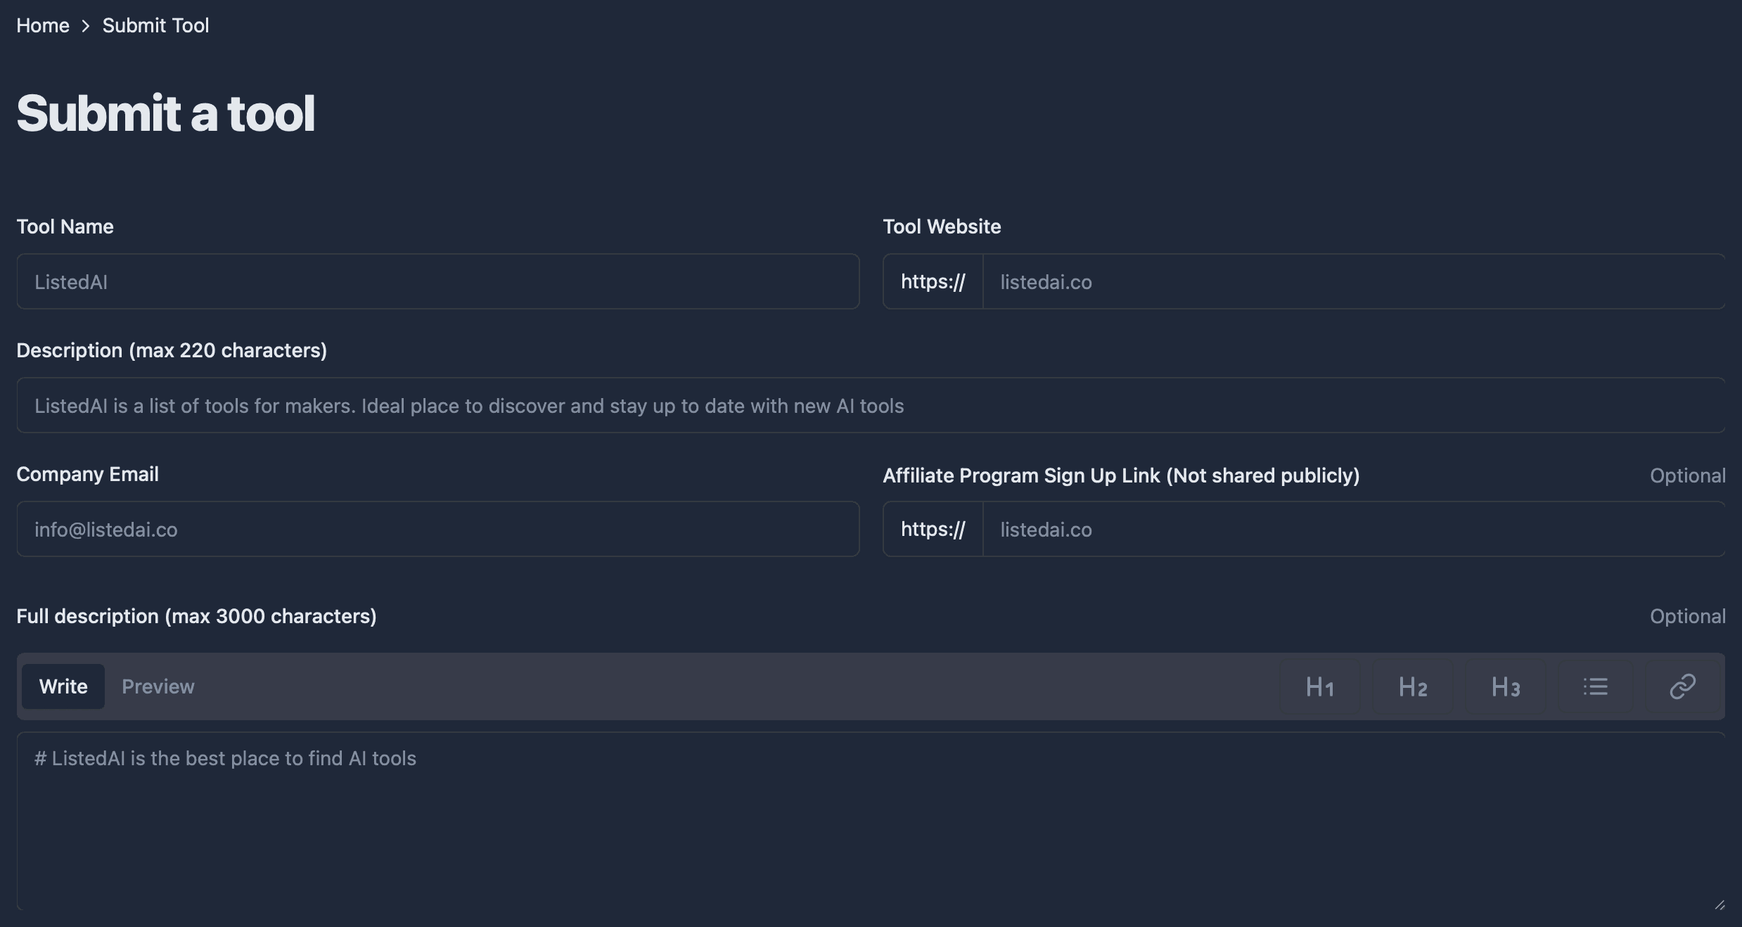
Task: Switch to the Write tab
Action: (x=63, y=686)
